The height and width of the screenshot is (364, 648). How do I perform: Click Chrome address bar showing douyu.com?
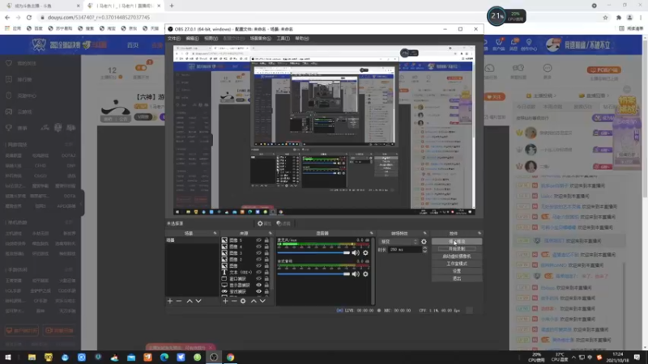click(318, 17)
